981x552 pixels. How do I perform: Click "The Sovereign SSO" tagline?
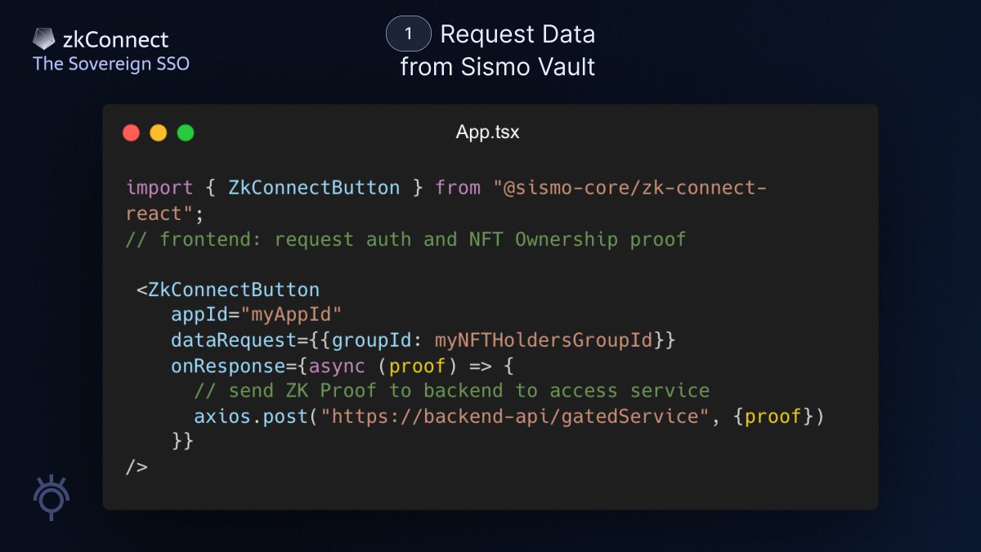pyautogui.click(x=111, y=64)
